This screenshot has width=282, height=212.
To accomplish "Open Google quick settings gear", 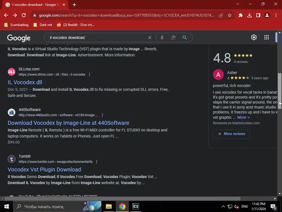I will pyautogui.click(x=254, y=37).
